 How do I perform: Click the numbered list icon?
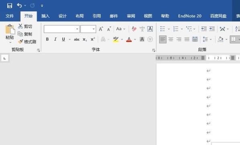pyautogui.click(x=176, y=29)
